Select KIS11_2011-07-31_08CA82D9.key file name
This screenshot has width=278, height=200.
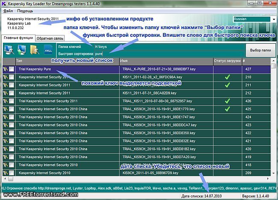point(149,93)
